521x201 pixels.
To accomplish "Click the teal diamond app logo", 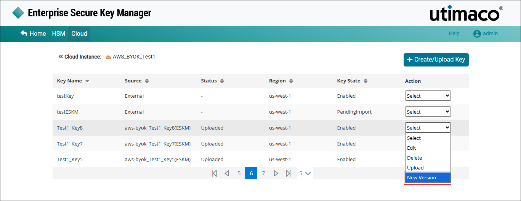I will point(18,13).
